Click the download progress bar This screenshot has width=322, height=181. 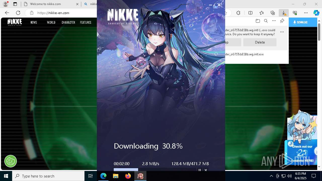(x=154, y=170)
